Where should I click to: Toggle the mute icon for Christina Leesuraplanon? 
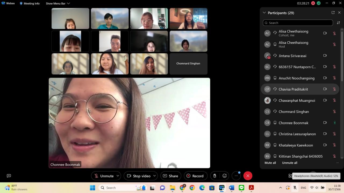pyautogui.click(x=335, y=134)
